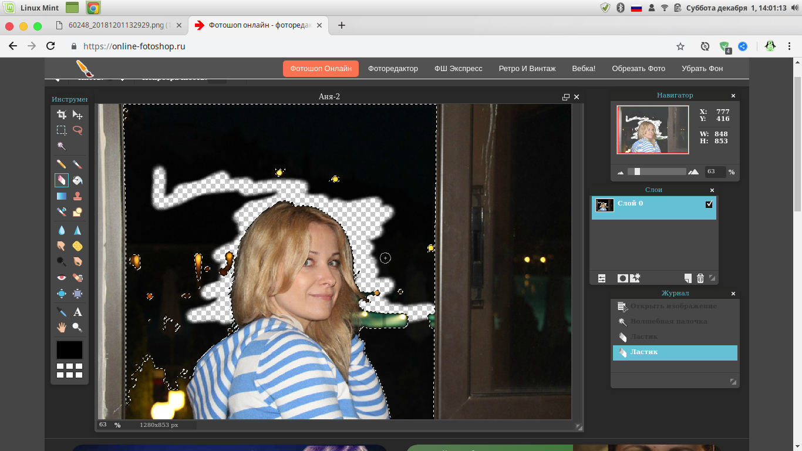Select the Lasso tool

tap(77, 130)
